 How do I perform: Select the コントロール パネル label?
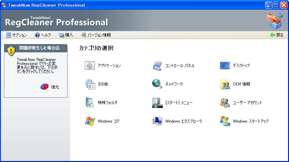[x=180, y=66]
